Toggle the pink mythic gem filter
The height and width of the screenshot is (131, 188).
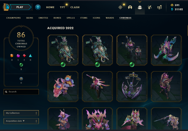click(x=18, y=56)
